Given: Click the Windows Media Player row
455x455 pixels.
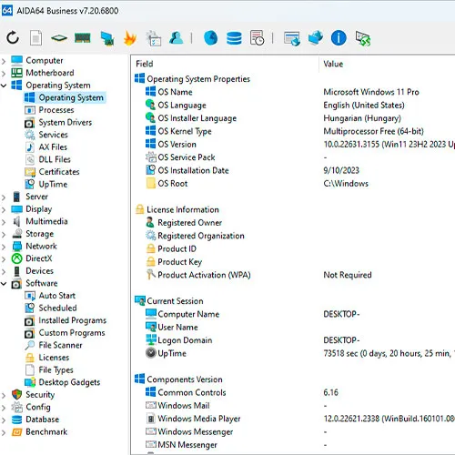Looking at the screenshot, I should pos(293,419).
